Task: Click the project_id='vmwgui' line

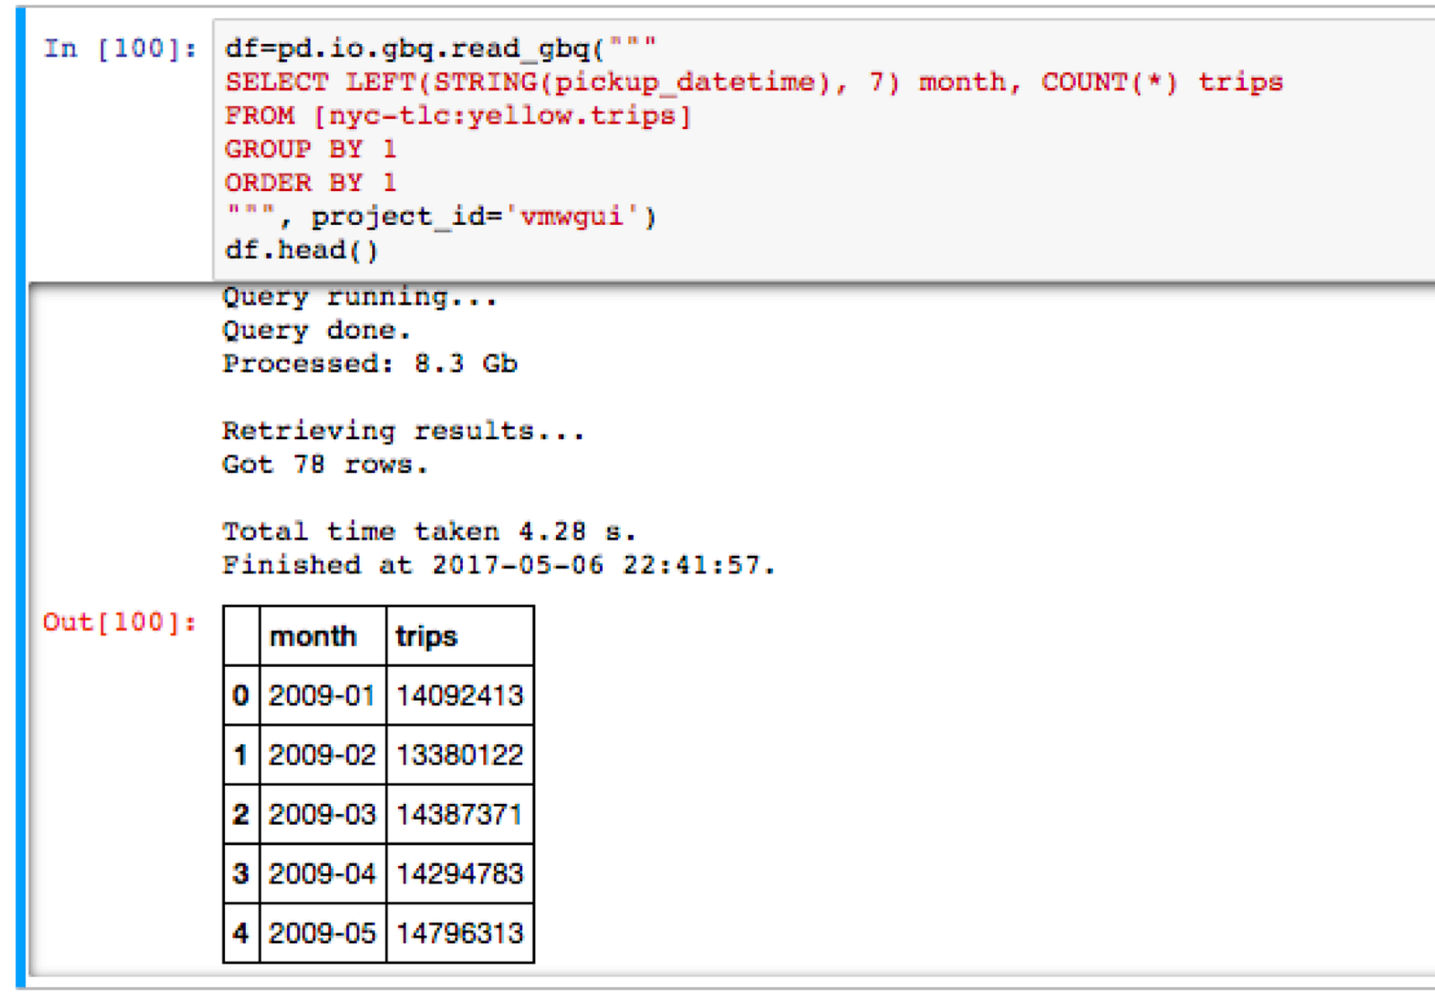Action: click(440, 217)
